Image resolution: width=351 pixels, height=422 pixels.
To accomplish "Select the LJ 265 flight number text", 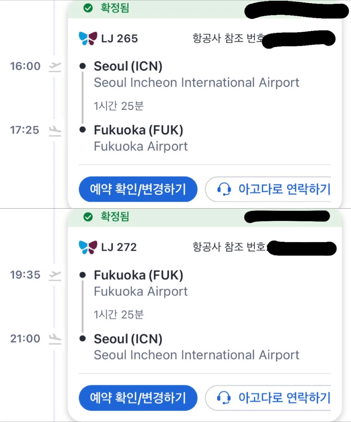I will [119, 39].
